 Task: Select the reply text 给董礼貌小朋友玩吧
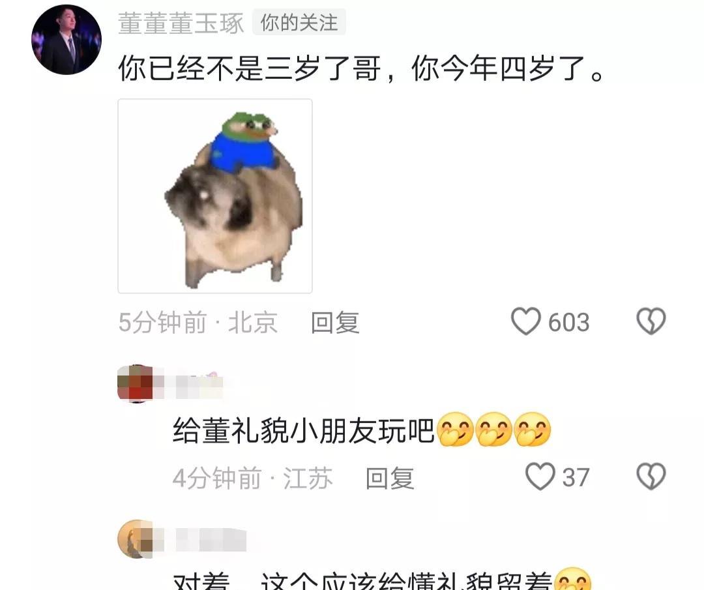pyautogui.click(x=304, y=430)
